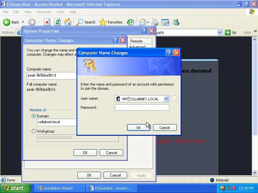This screenshot has height=193, width=258.
Task: Click the keys tray icon in system tray
Action: pos(222,188)
